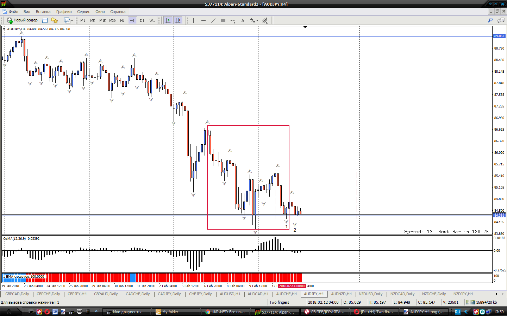Switch chart to M30 timeframe
507x316 pixels.
[x=112, y=20]
